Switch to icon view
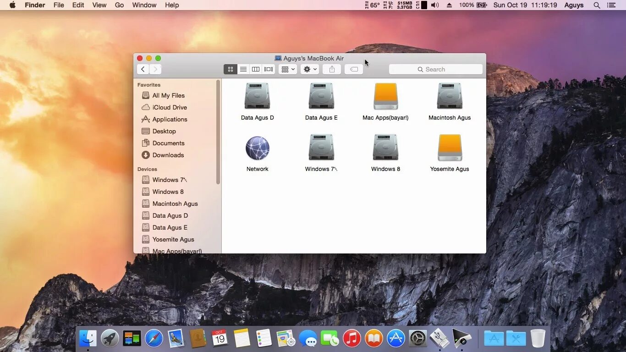Screen dimensions: 626x352 pos(230,69)
